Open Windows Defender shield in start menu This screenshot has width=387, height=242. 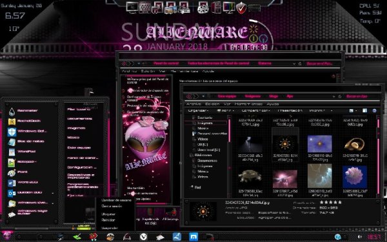(12, 132)
